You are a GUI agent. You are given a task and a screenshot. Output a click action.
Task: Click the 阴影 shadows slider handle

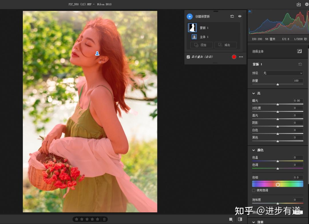click(278, 126)
